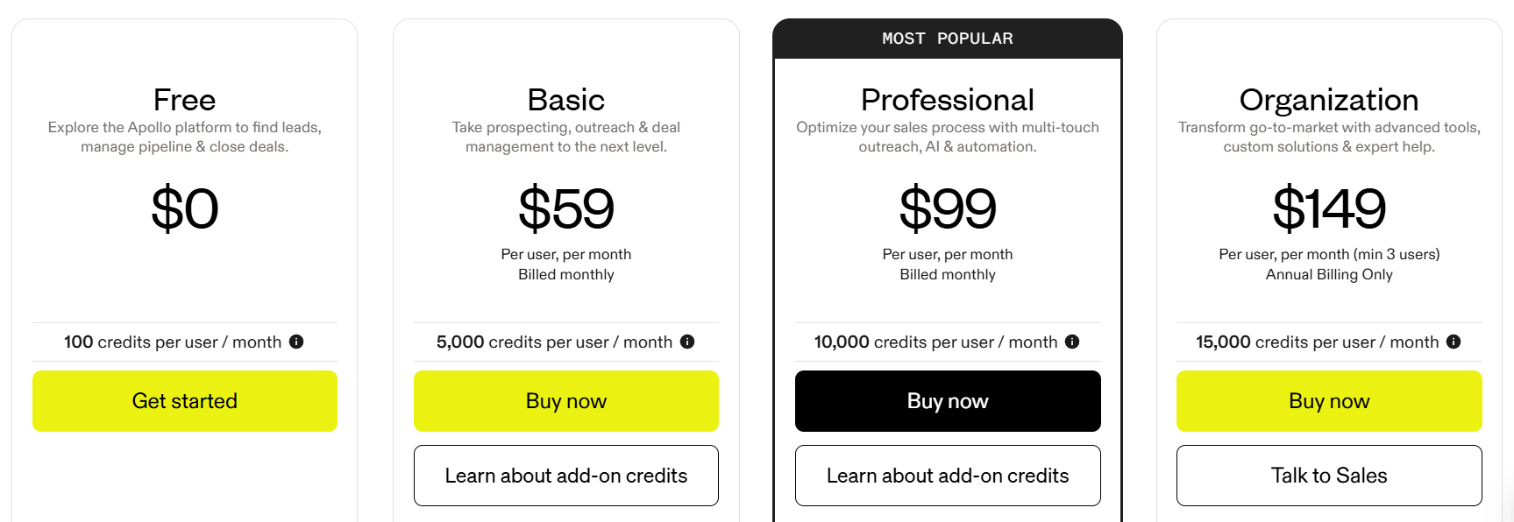Select the Organization plan title

(1329, 101)
